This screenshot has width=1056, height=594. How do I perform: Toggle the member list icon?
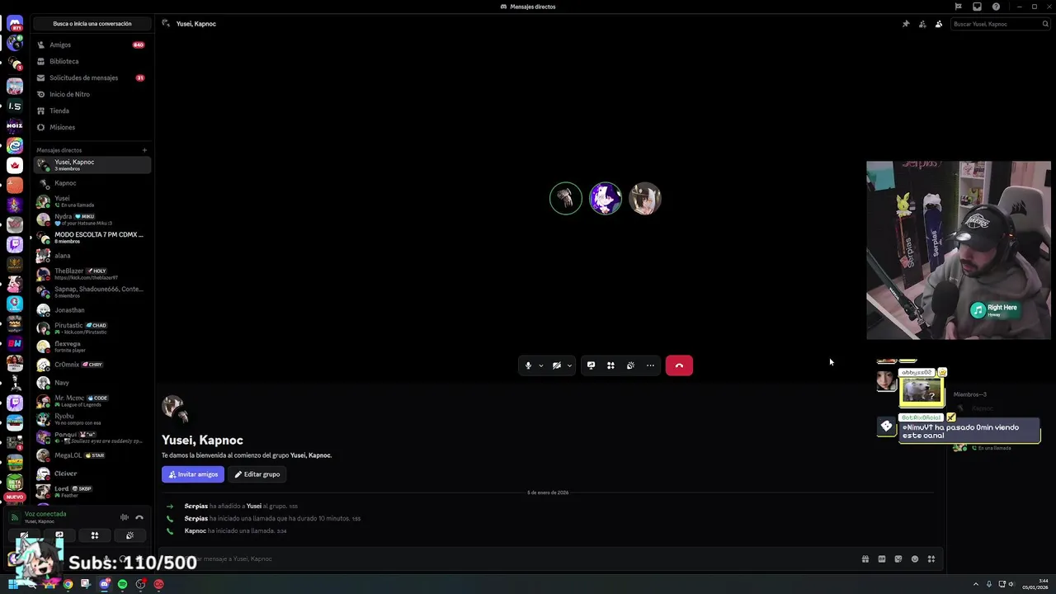tap(939, 24)
